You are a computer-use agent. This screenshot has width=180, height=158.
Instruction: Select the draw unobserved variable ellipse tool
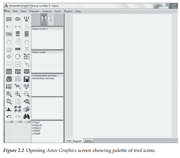pyautogui.click(x=17, y=19)
